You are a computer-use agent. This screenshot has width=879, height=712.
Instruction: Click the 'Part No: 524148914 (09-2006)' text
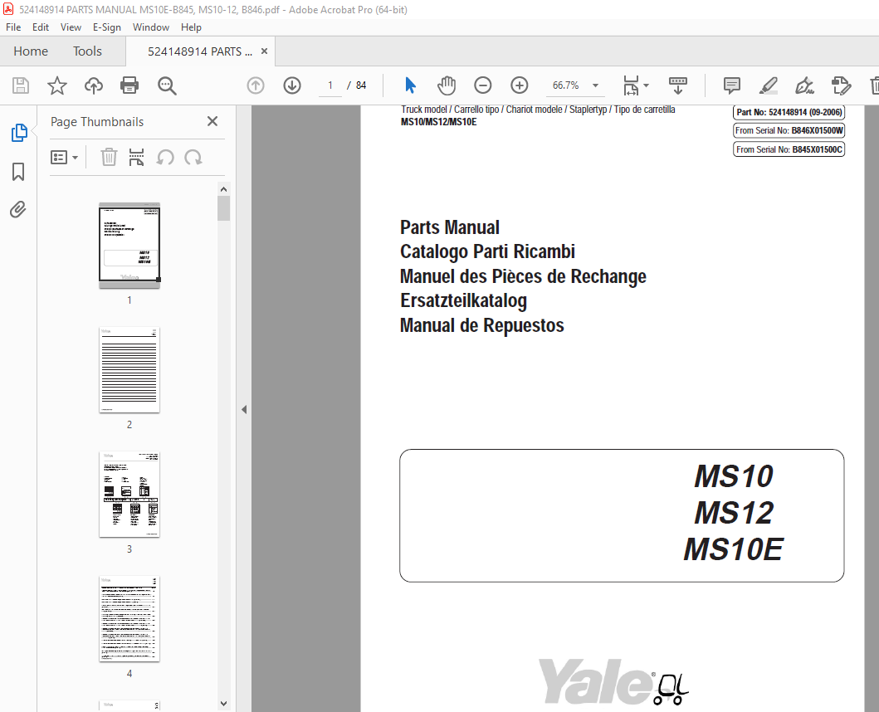[789, 112]
